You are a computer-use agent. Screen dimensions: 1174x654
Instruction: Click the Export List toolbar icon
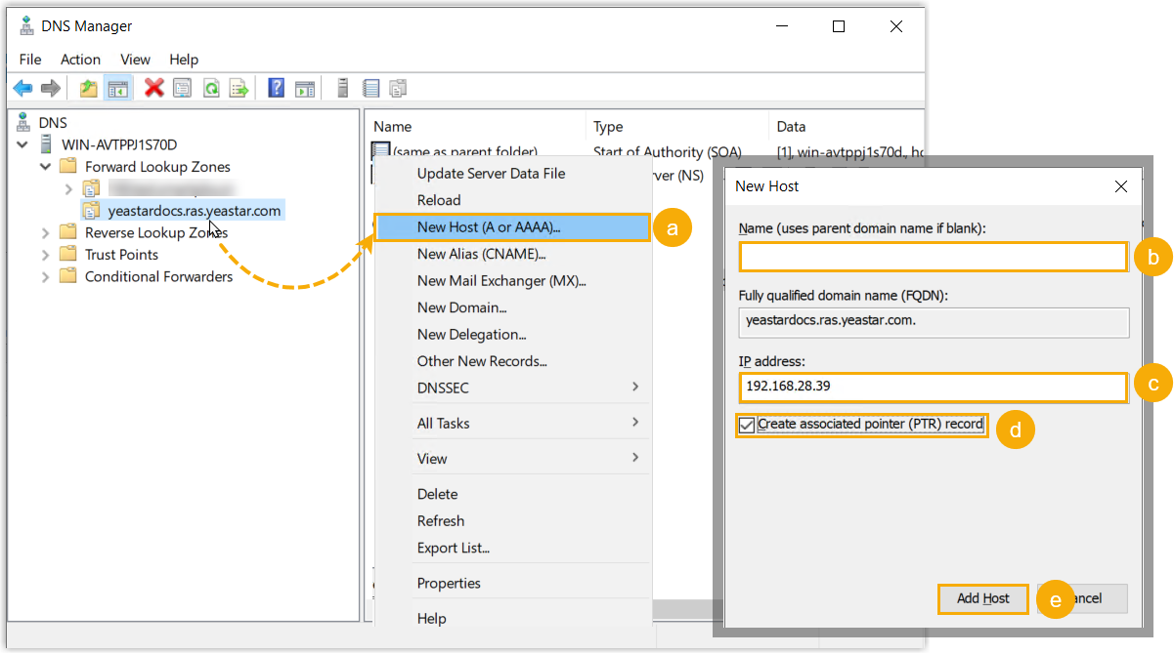coord(239,89)
